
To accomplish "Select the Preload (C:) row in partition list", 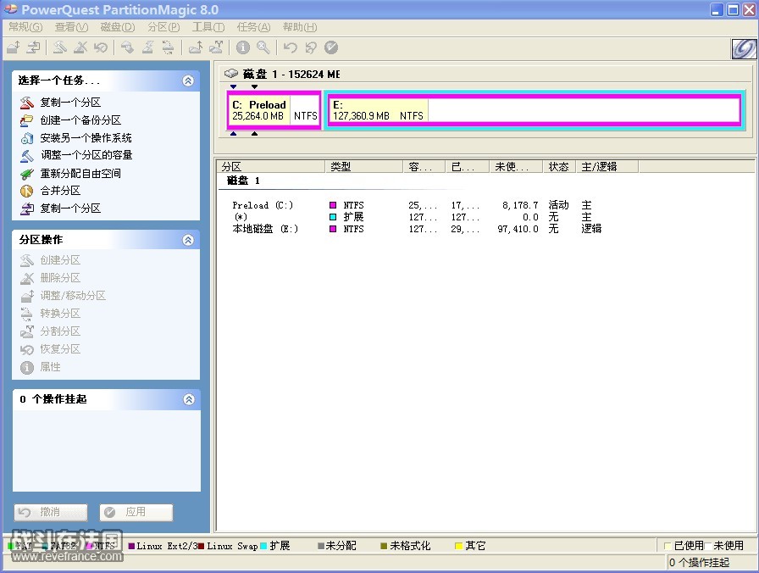I will (x=416, y=205).
